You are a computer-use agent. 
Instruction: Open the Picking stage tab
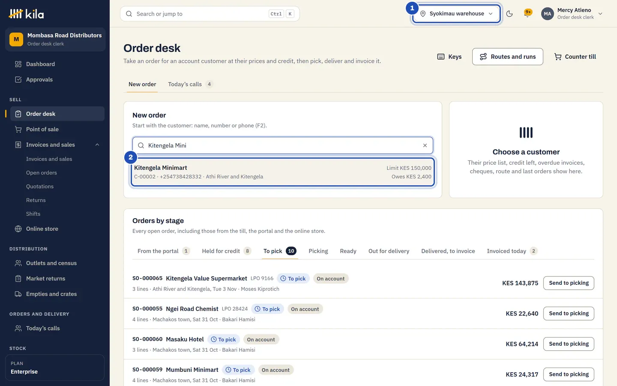[x=318, y=251]
